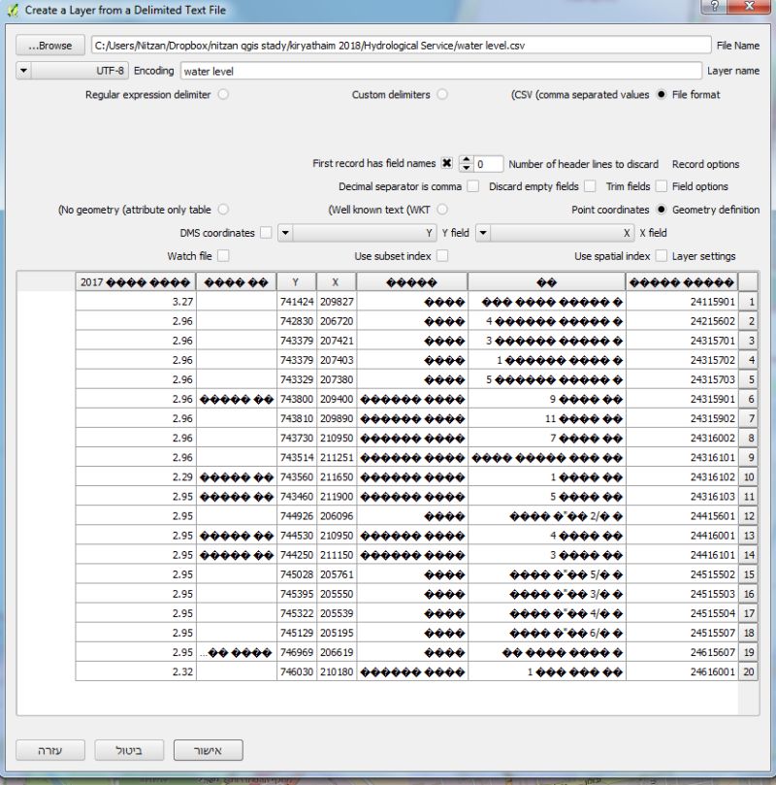Select the Custom delimiters option
The width and height of the screenshot is (776, 785).
click(442, 93)
